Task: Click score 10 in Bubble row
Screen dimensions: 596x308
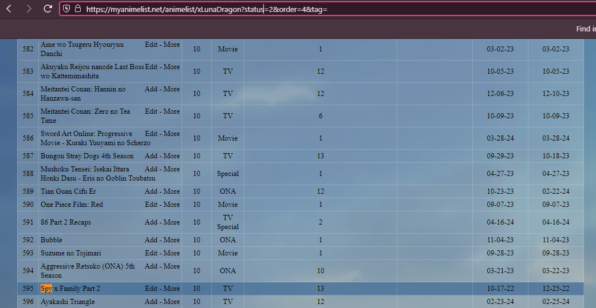Action: (x=196, y=240)
